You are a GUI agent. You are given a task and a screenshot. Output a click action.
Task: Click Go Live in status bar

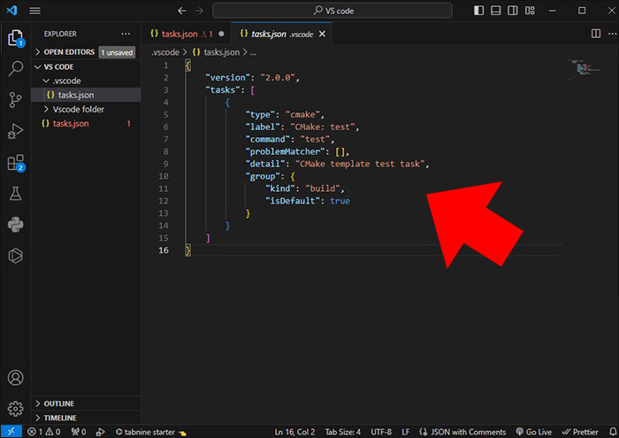click(535, 432)
